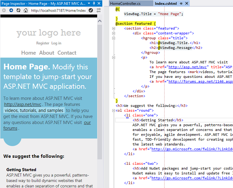Click the li class="two" code line
The image size is (233, 188).
[x=141, y=164]
